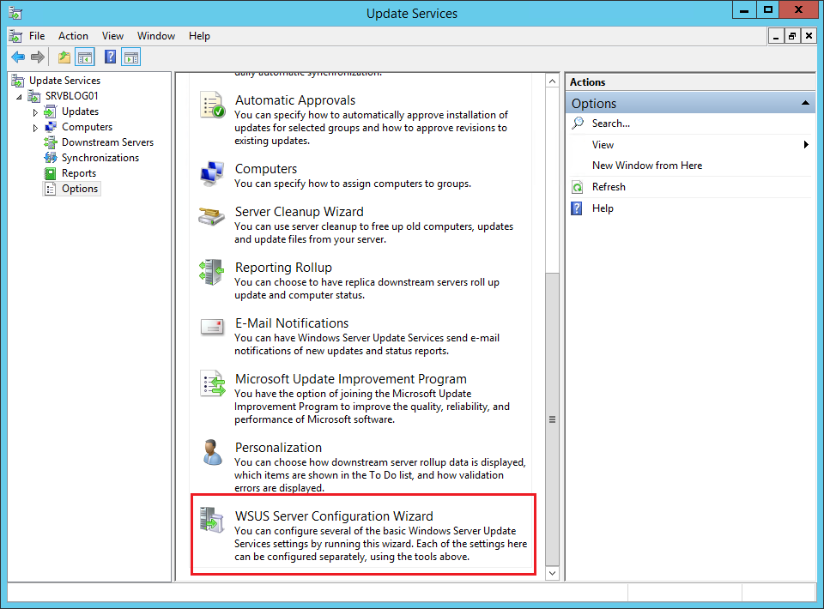Open Automatic Approvals settings

294,100
